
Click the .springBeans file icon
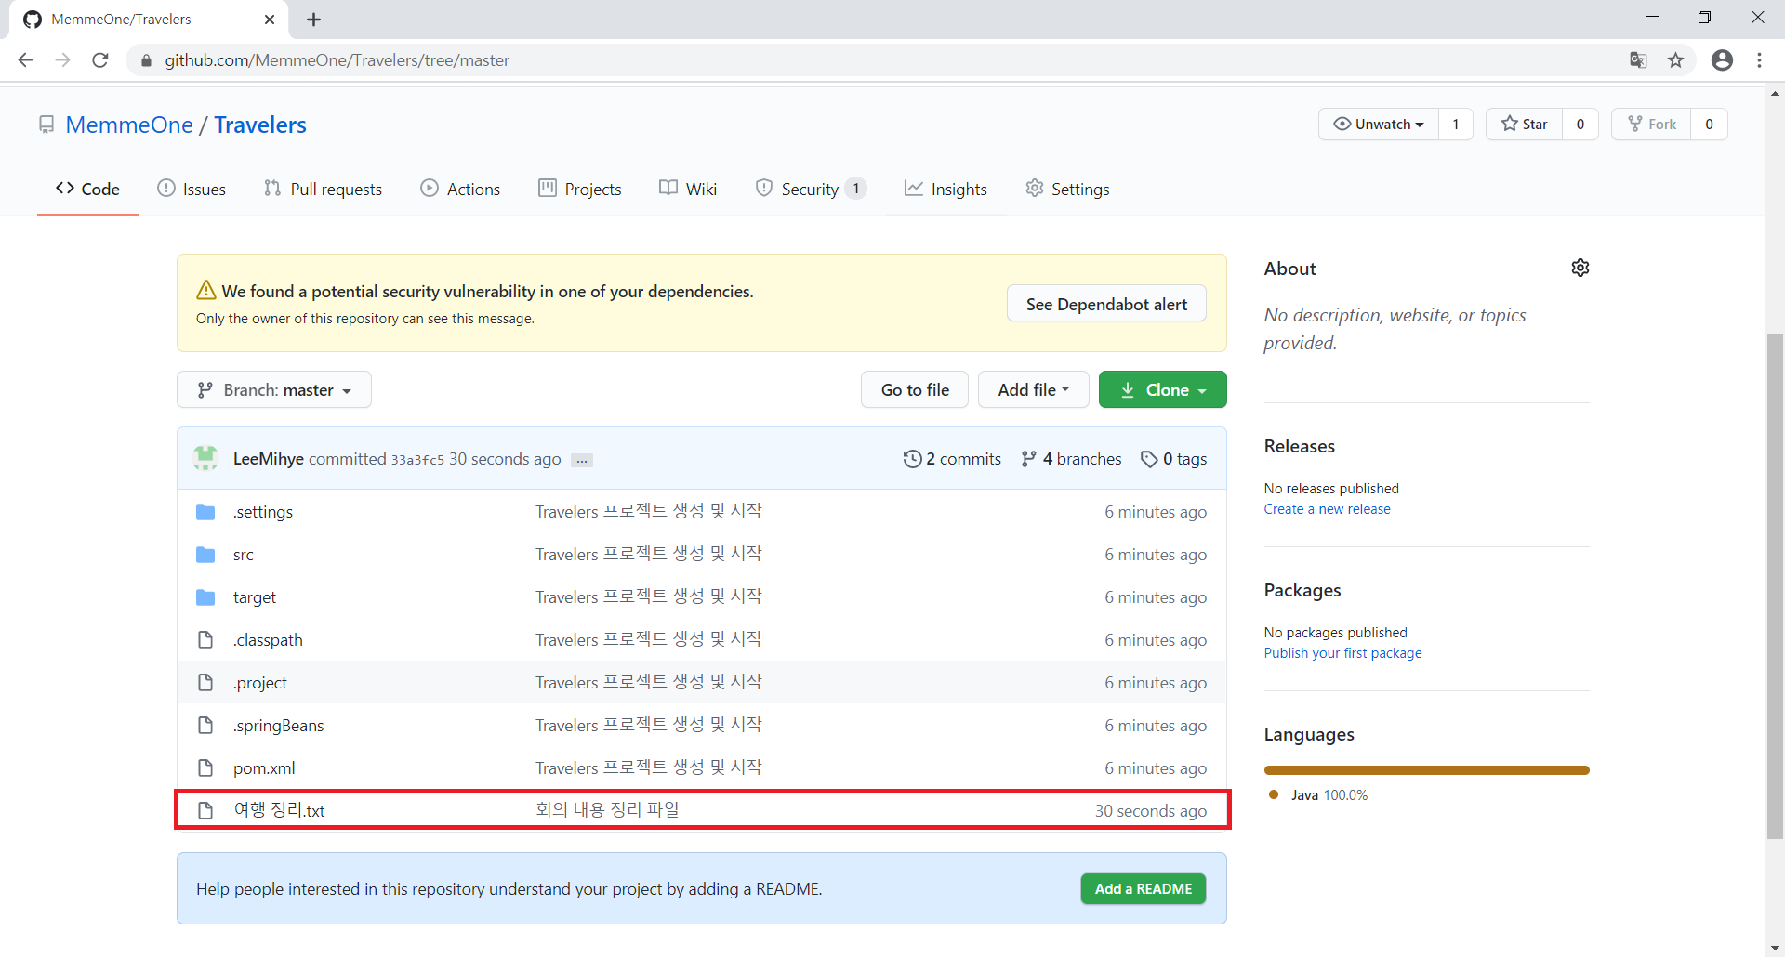[x=205, y=726]
